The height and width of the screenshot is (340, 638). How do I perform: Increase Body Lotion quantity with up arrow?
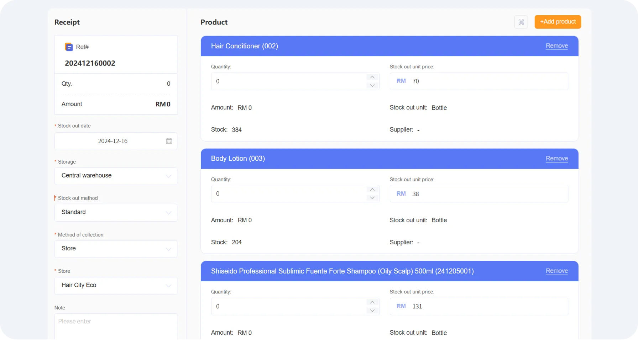coord(372,190)
